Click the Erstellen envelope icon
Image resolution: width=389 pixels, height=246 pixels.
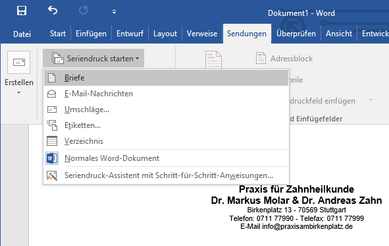(x=19, y=63)
